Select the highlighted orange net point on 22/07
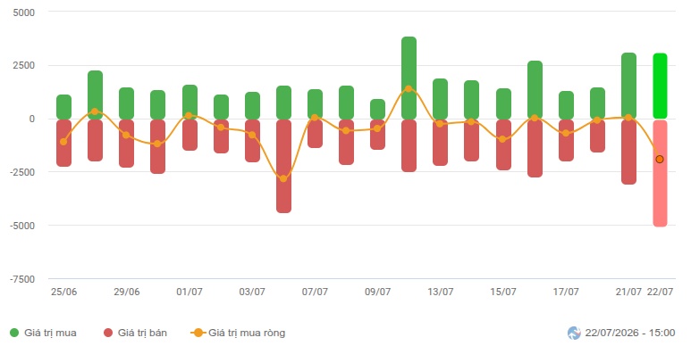 pyautogui.click(x=660, y=159)
